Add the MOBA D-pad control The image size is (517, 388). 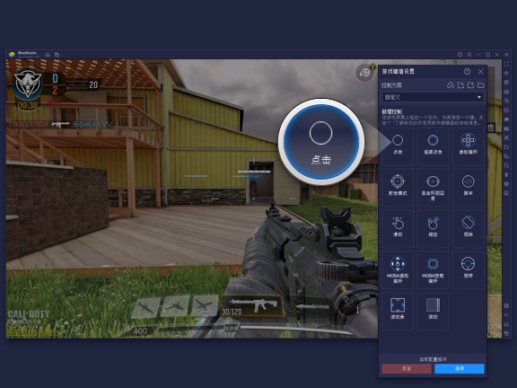[x=398, y=269]
